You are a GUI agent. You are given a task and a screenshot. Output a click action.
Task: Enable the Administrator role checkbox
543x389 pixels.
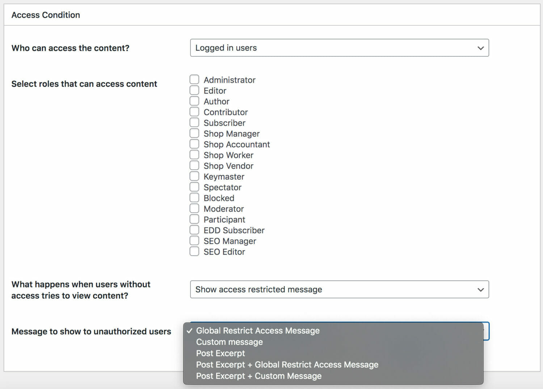(194, 79)
